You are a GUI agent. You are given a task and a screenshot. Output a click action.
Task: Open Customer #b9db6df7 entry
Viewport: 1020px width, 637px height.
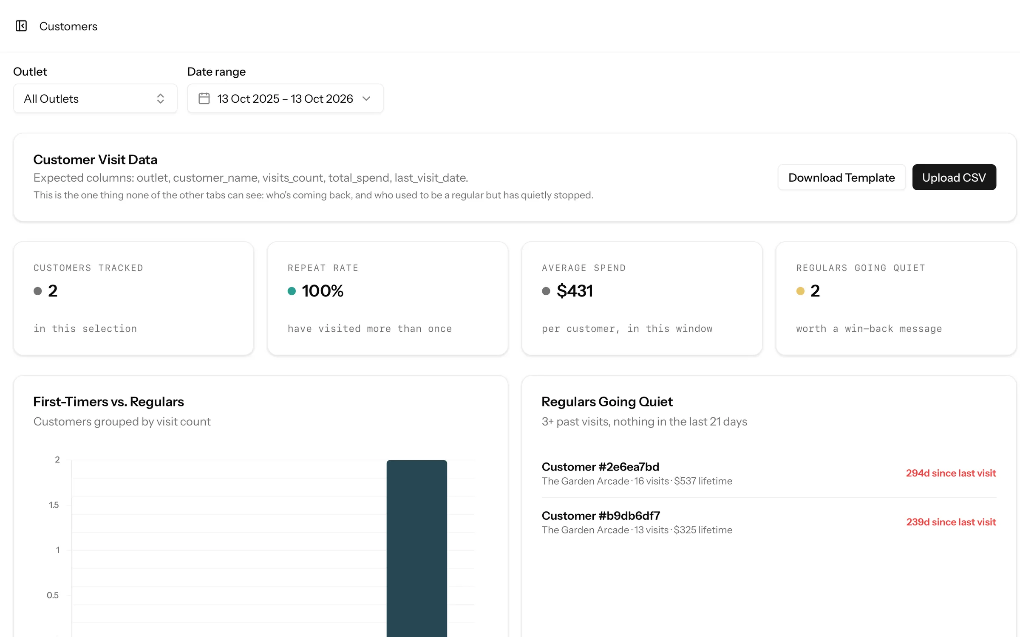pyautogui.click(x=769, y=522)
